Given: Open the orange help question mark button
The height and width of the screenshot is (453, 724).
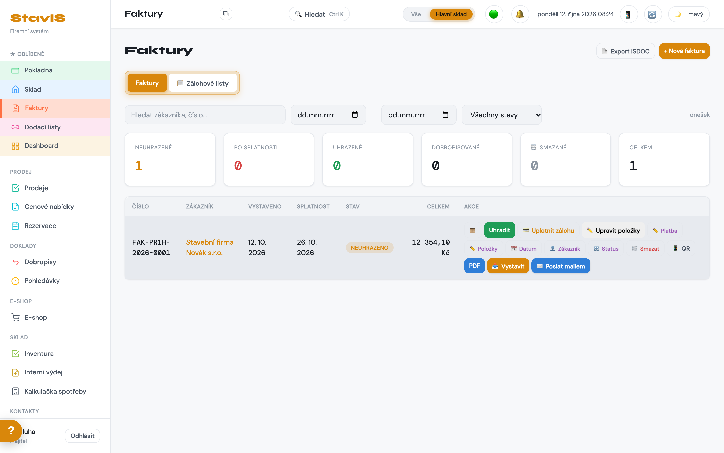Looking at the screenshot, I should click(x=11, y=431).
